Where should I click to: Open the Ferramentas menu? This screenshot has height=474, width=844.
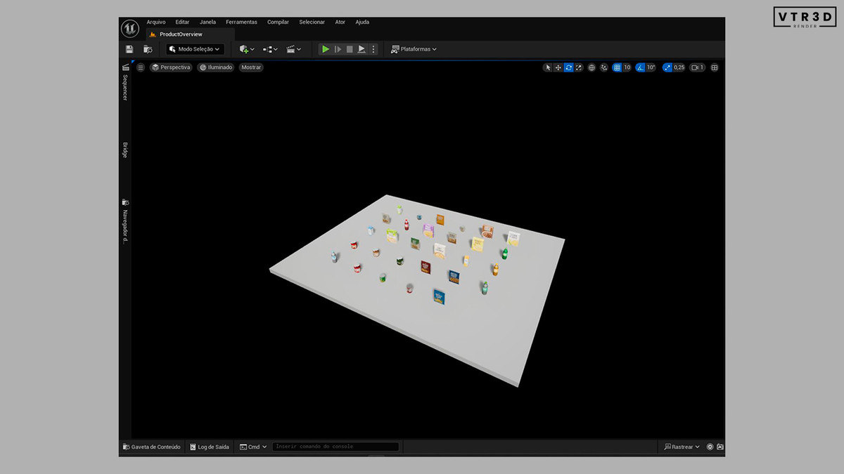point(241,22)
